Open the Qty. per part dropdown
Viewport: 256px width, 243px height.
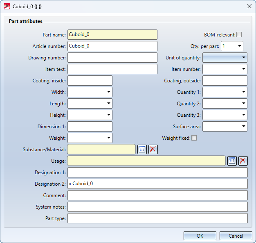point(239,46)
